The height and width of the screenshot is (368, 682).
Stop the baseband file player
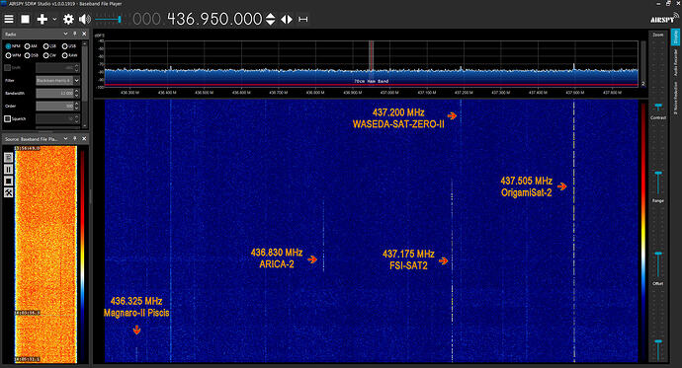[x=8, y=181]
